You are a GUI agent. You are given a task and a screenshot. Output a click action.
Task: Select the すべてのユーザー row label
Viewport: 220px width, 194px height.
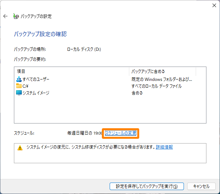(x=36, y=79)
